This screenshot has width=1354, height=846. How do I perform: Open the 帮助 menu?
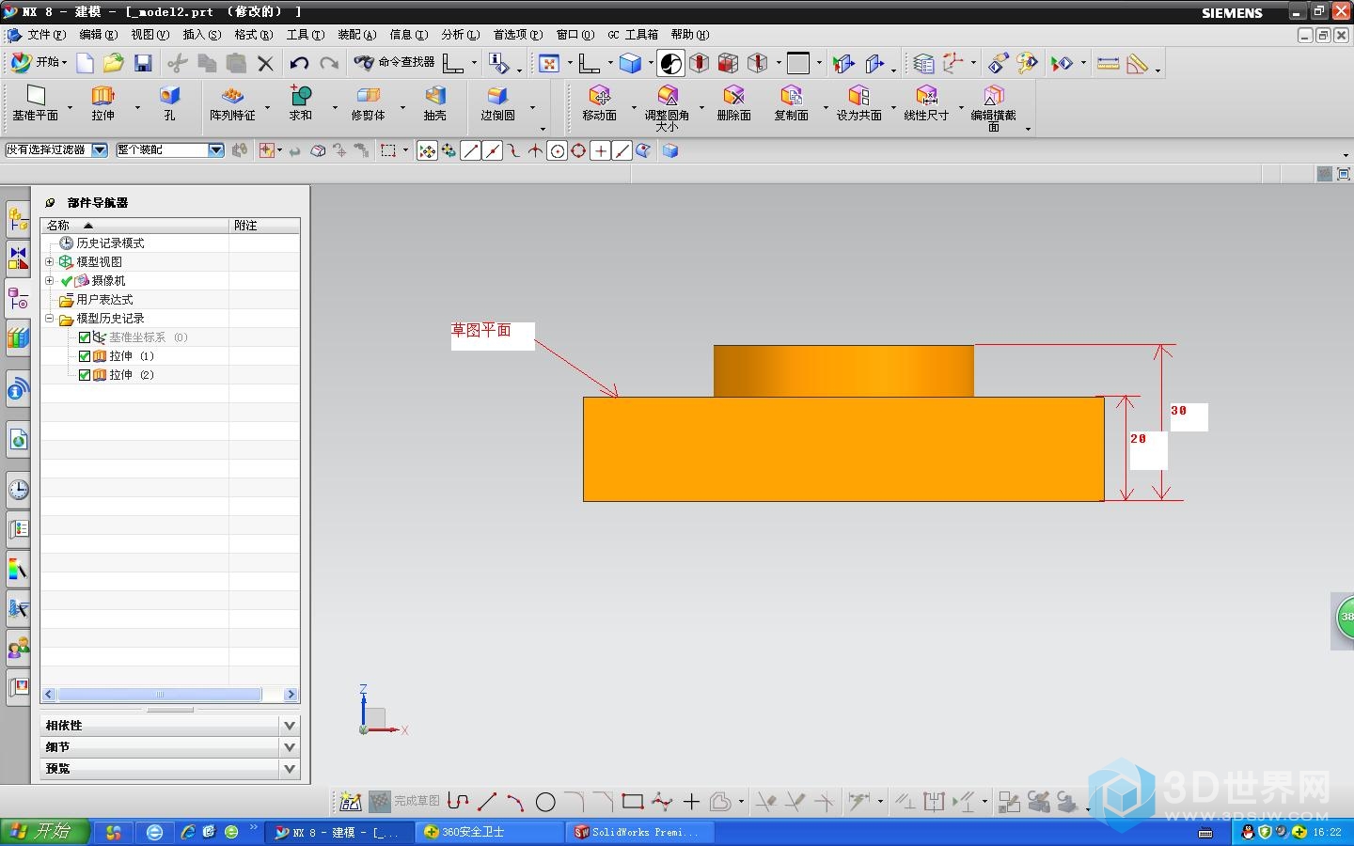tap(690, 35)
